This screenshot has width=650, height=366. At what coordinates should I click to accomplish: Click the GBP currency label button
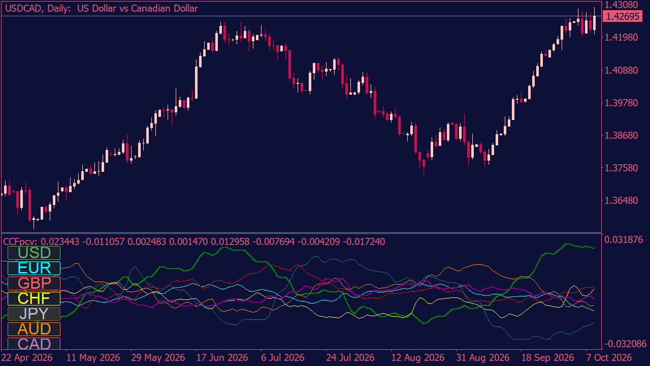coord(34,283)
